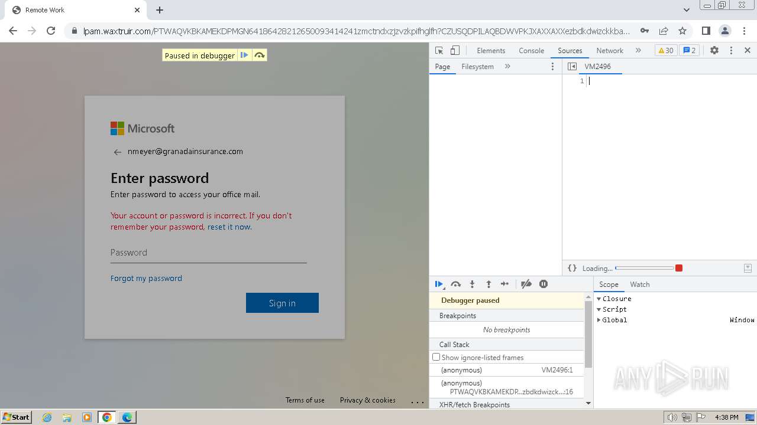
Task: Bookmark this page with star icon
Action: pos(682,31)
